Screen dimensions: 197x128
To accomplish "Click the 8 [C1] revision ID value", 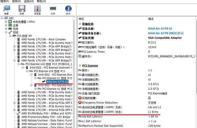I will point(152,42).
